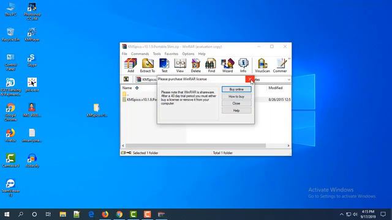Open the File menu
The image size is (392, 220).
coord(124,54)
